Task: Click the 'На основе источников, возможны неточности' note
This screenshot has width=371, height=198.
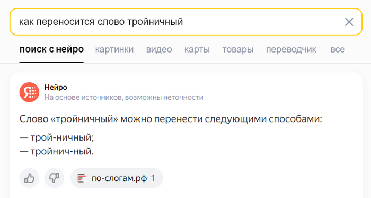Action: tap(123, 97)
